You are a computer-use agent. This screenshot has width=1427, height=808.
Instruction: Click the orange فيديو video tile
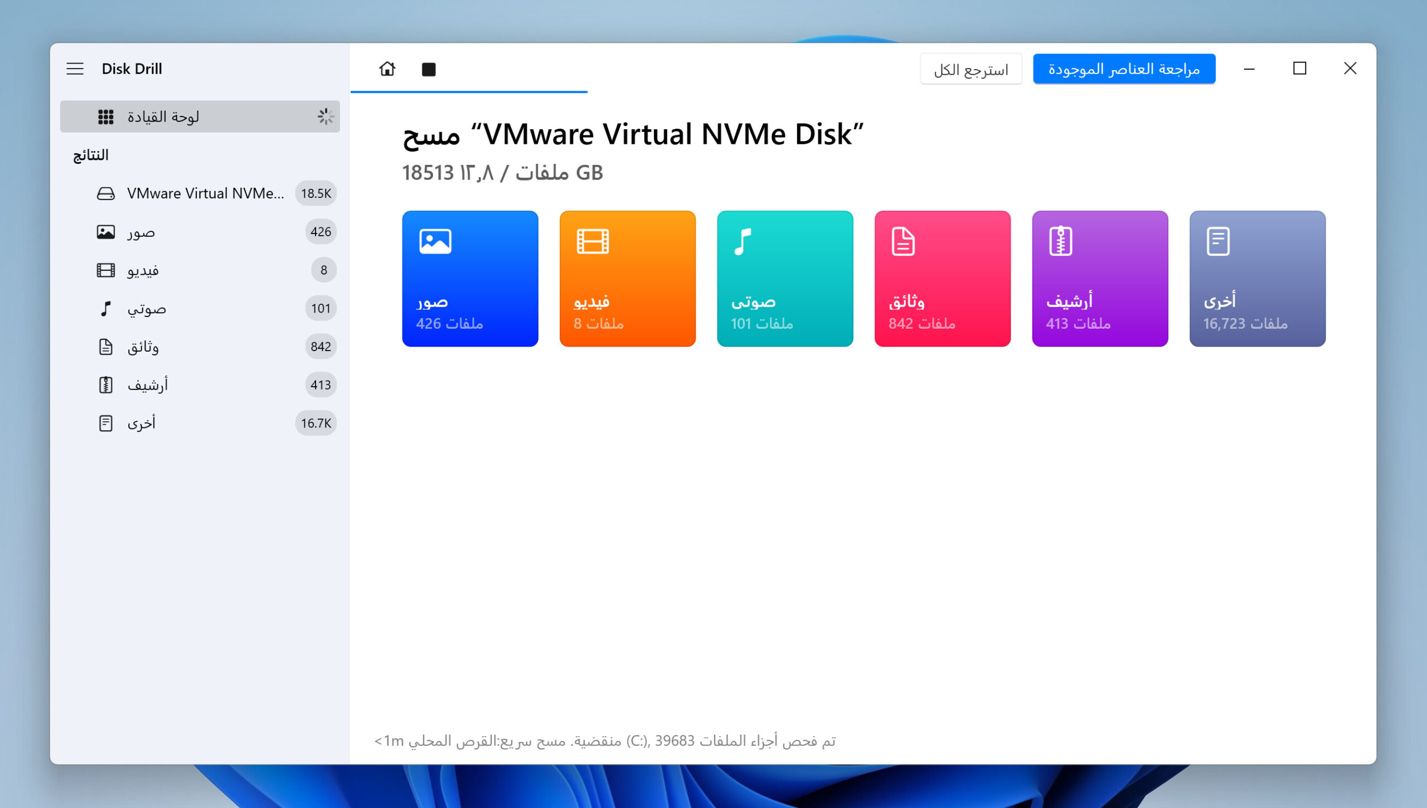tap(627, 279)
